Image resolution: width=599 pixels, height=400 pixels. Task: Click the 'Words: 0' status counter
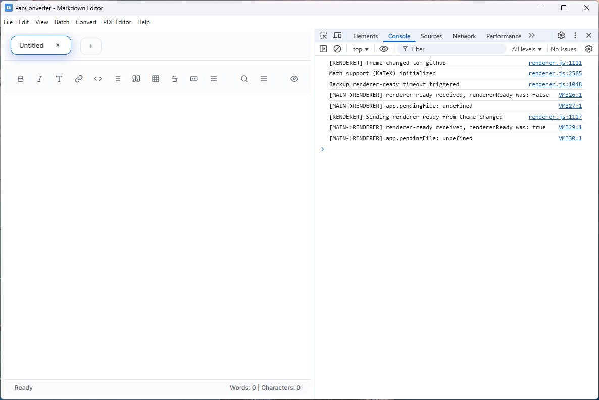click(242, 388)
